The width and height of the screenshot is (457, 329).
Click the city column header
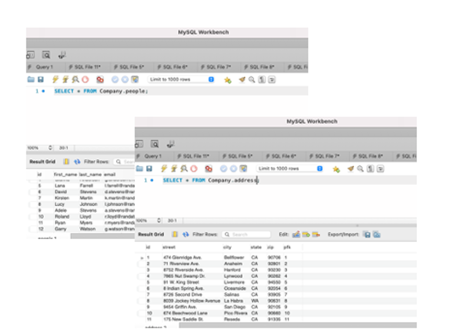pos(227,247)
